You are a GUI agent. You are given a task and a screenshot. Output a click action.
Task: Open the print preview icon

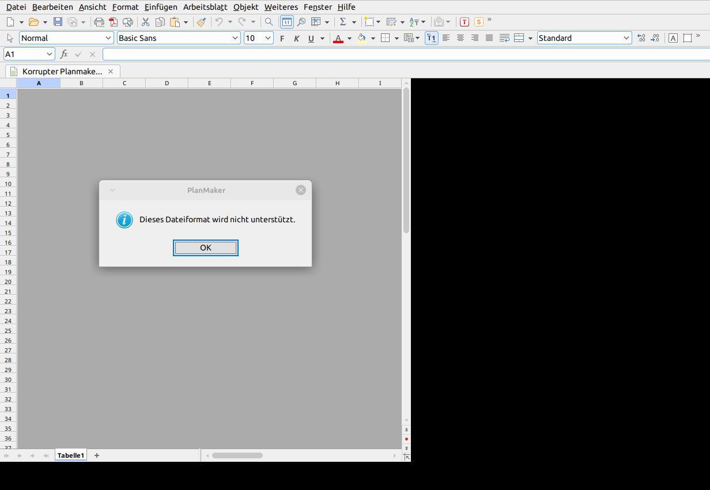click(128, 22)
